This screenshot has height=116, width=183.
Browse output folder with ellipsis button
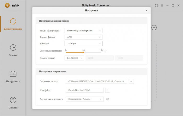[131, 81]
